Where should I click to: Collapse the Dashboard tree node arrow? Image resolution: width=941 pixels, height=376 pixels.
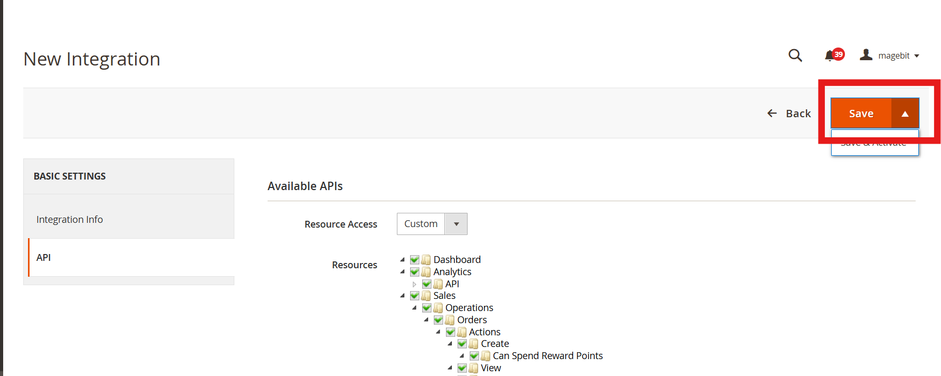click(403, 260)
